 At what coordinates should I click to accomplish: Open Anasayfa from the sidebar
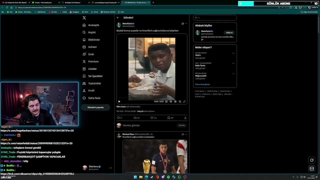coord(91,25)
